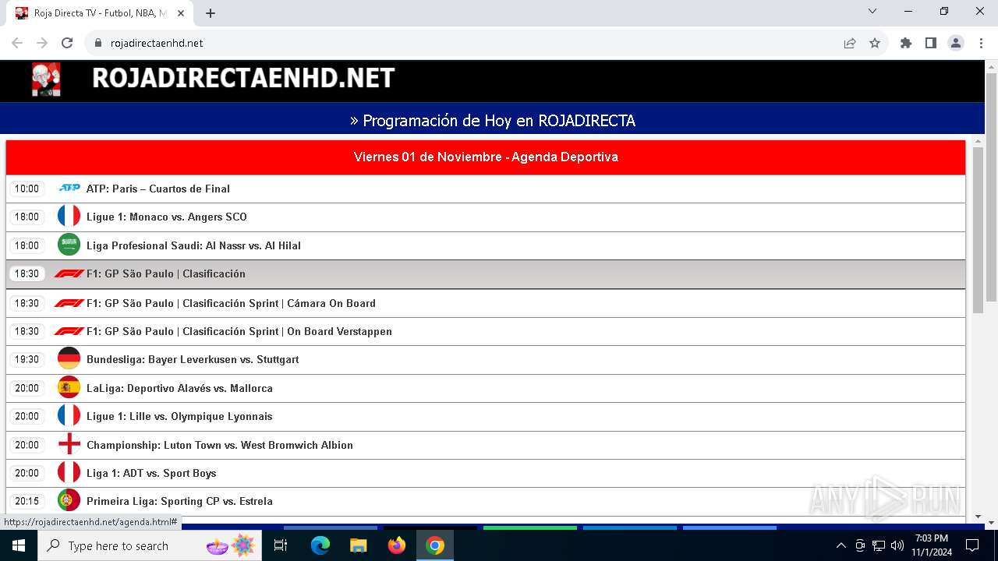Open the volume control in the system tray
Viewport: 998px width, 561px height.
coord(897,545)
